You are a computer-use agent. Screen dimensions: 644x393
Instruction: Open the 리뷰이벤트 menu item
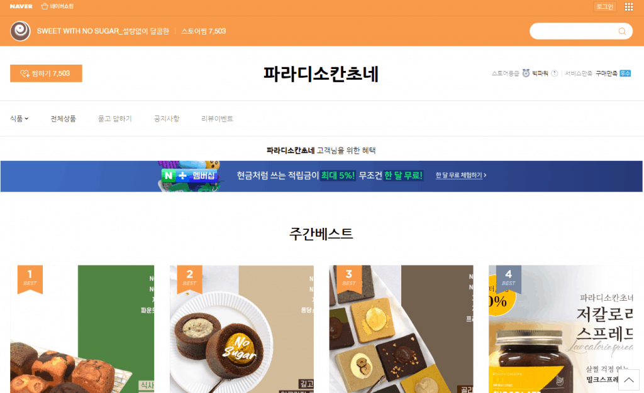click(217, 119)
